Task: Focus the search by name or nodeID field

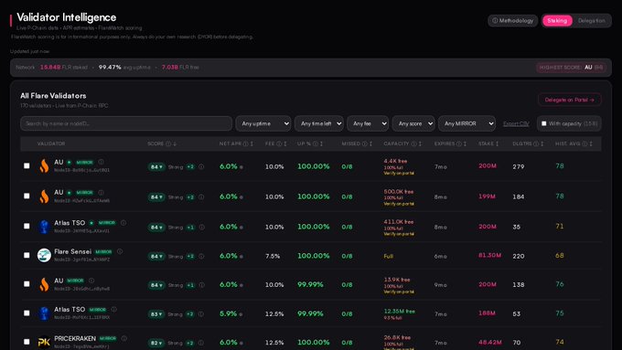Action: 126,123
